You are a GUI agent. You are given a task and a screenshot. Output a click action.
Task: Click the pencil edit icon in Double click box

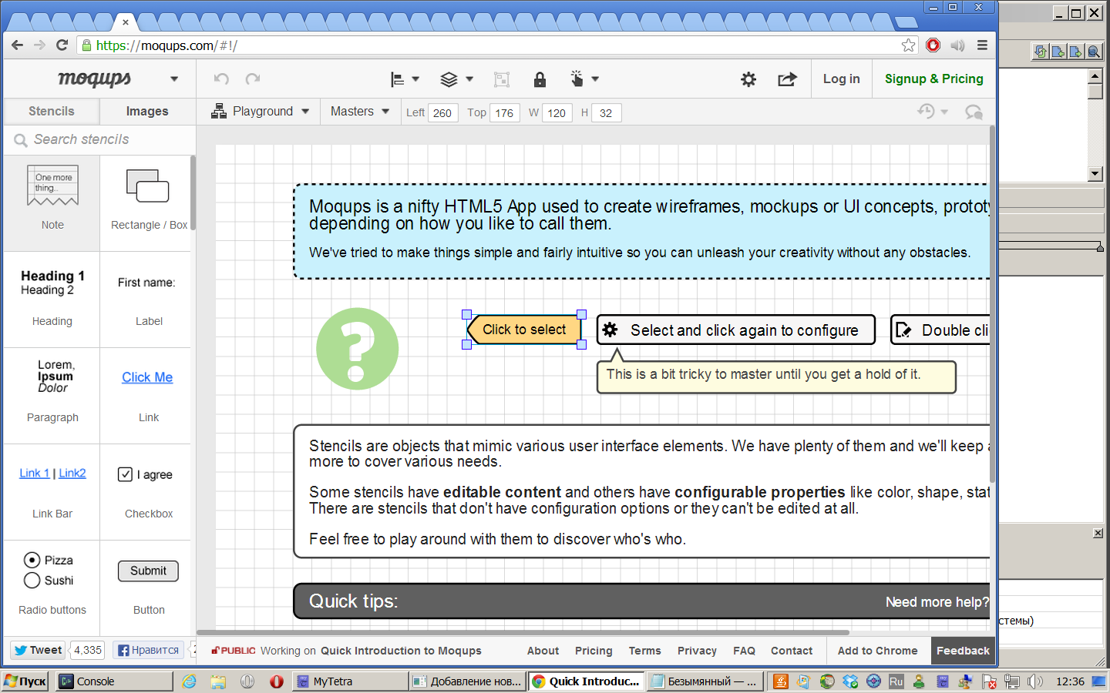(x=904, y=330)
